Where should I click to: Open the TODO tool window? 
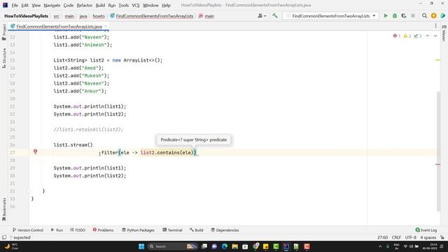pyautogui.click(x=78, y=230)
